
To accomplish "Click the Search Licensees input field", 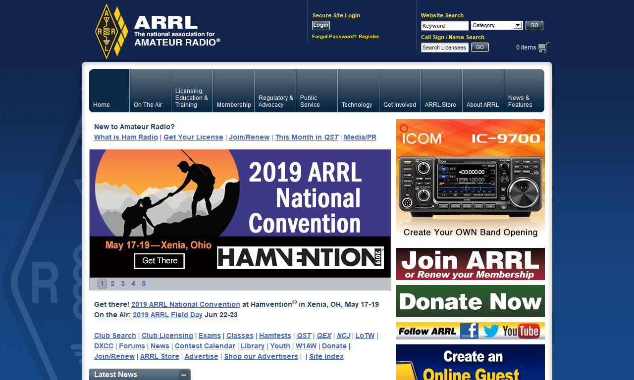I will [445, 47].
